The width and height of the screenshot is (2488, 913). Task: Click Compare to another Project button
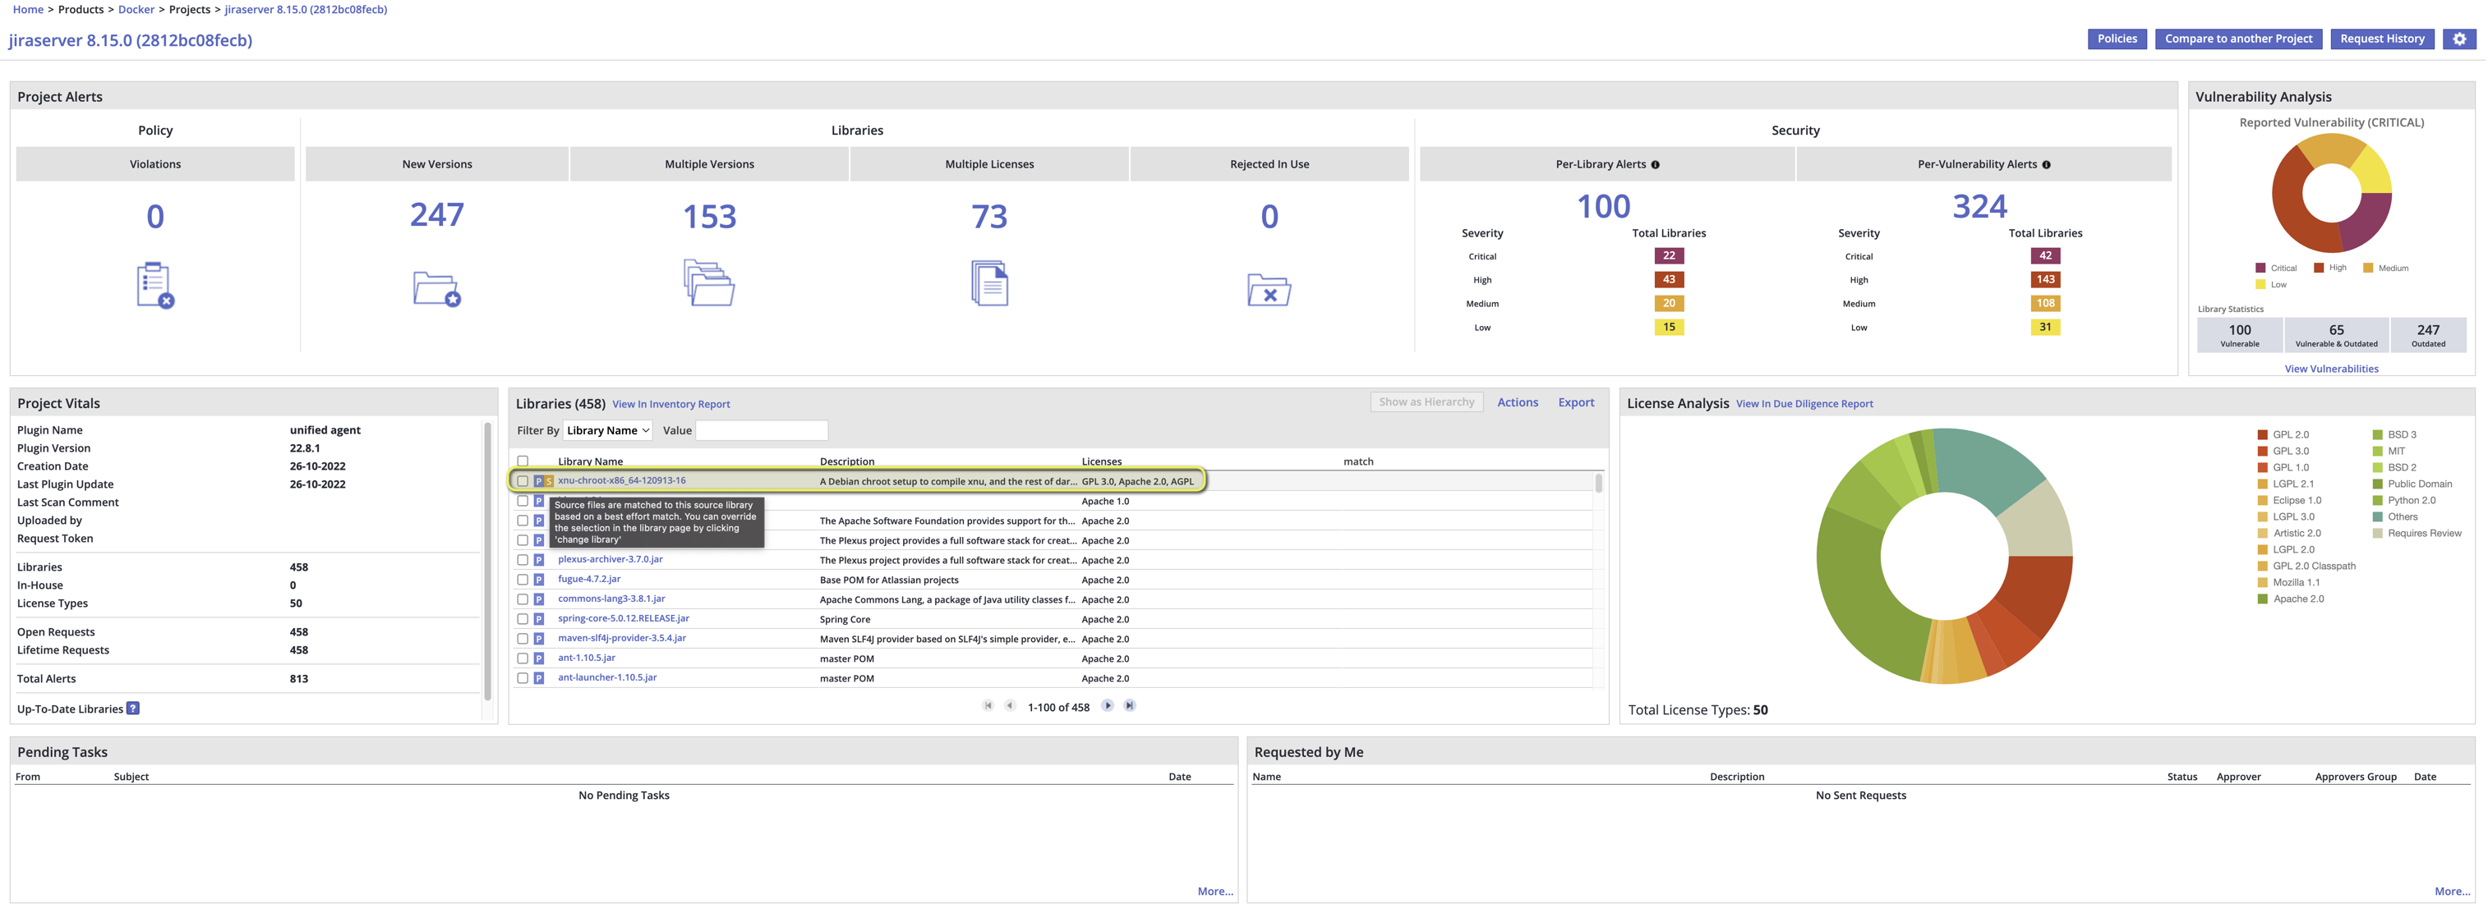pos(2238,39)
